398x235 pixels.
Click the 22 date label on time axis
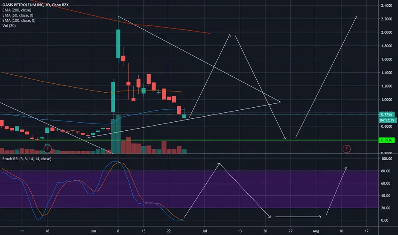pos(169,231)
